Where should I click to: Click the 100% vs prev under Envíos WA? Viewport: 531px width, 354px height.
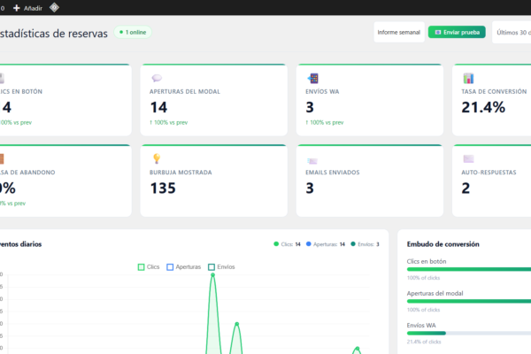coord(325,122)
